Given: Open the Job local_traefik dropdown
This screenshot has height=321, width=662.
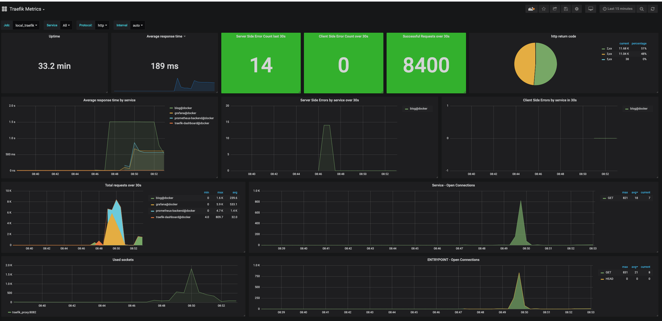Looking at the screenshot, I should [x=26, y=25].
